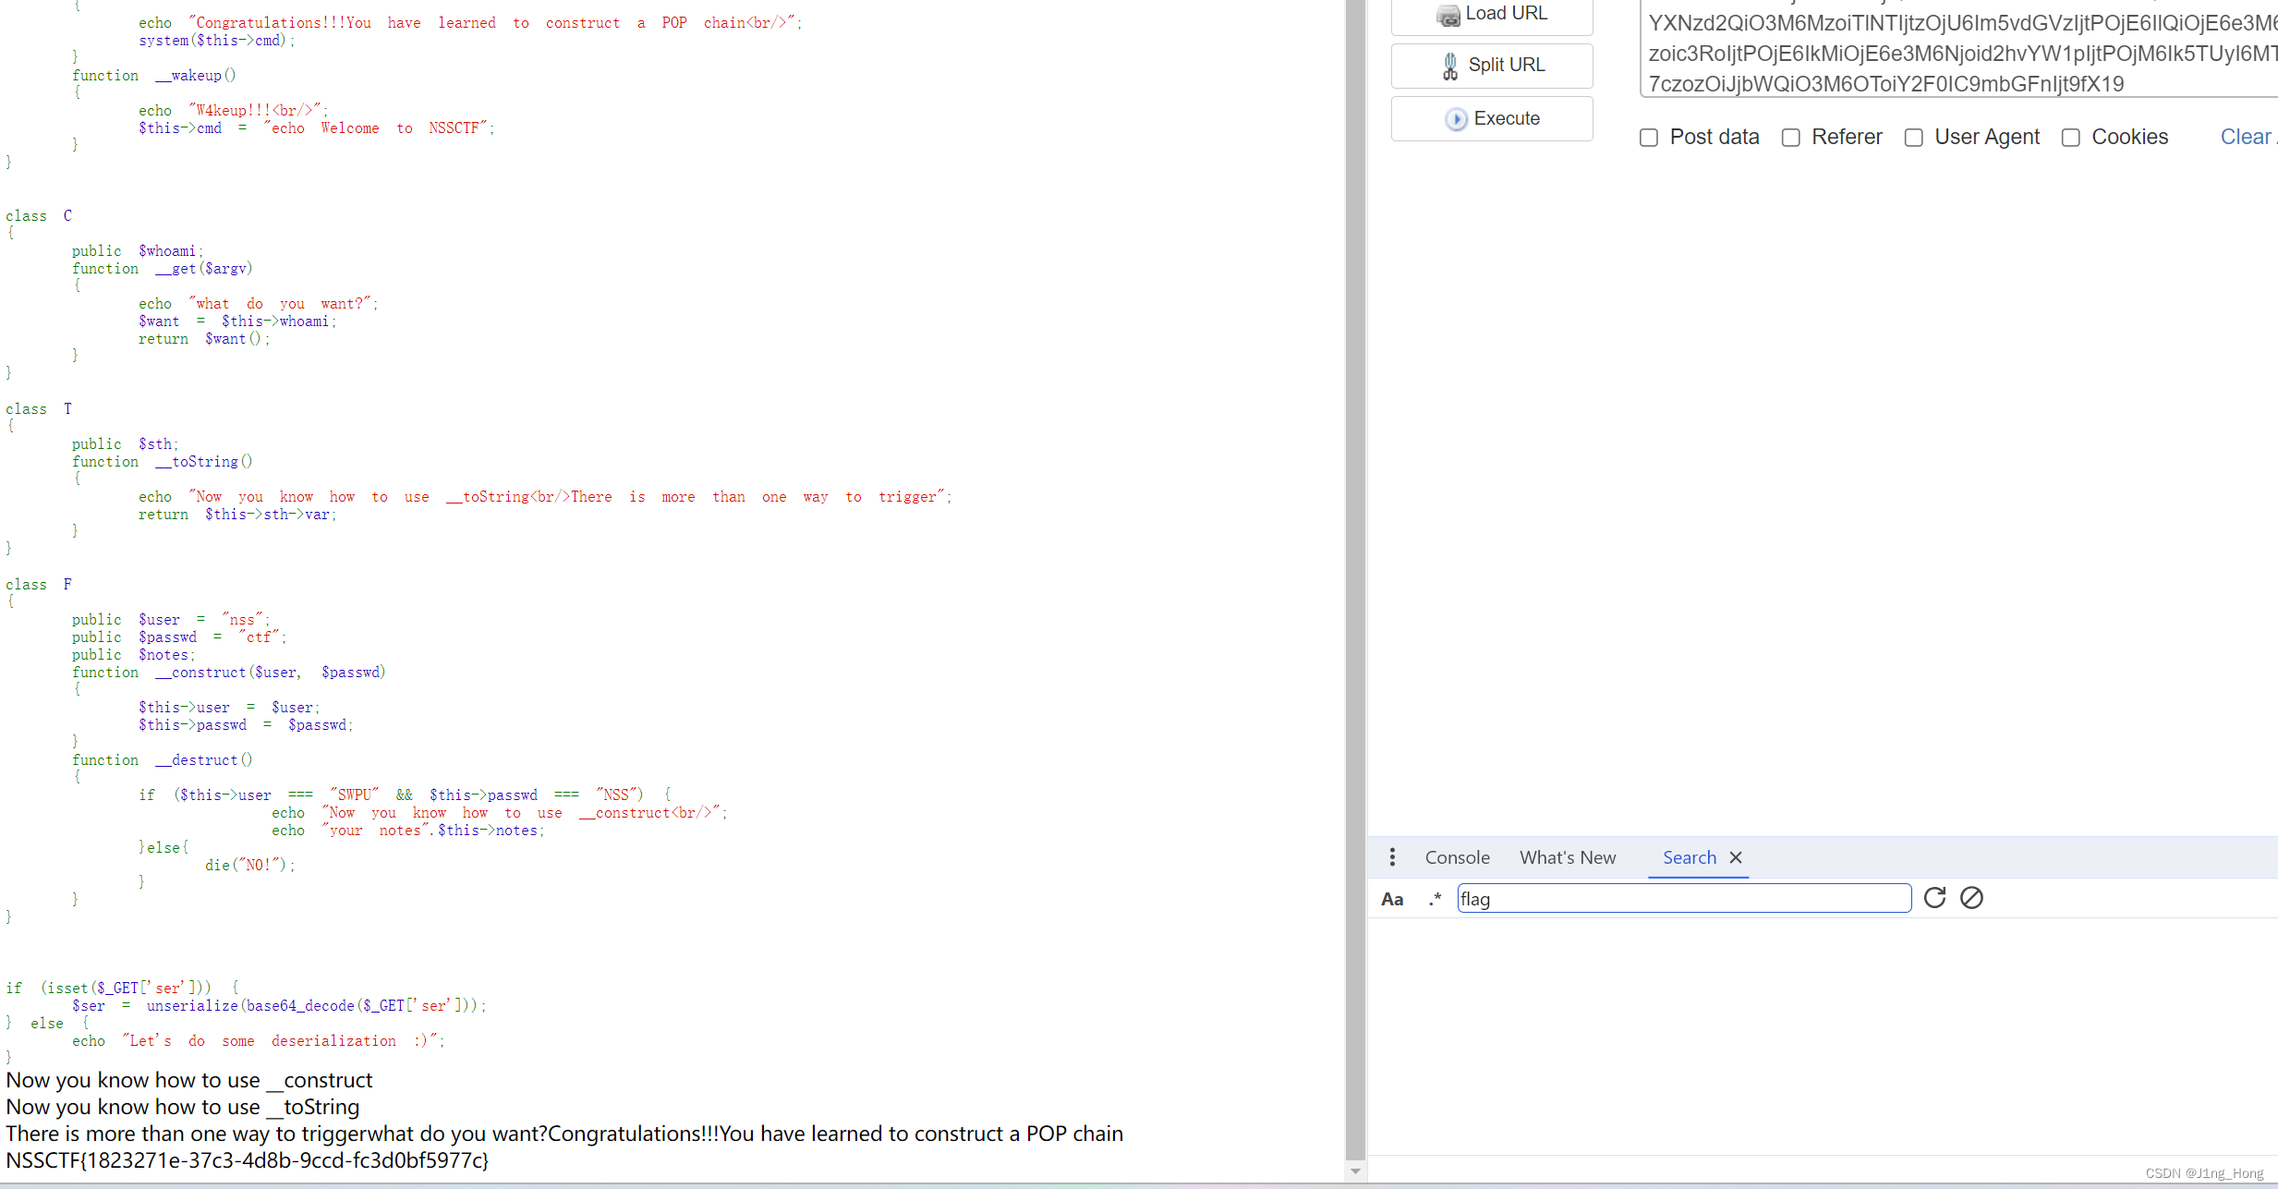Enable the User Agent checkbox
The image size is (2278, 1189).
pyautogui.click(x=1913, y=137)
